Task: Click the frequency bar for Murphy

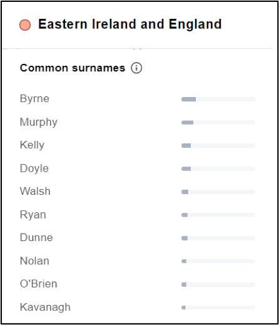Action: [x=218, y=122]
